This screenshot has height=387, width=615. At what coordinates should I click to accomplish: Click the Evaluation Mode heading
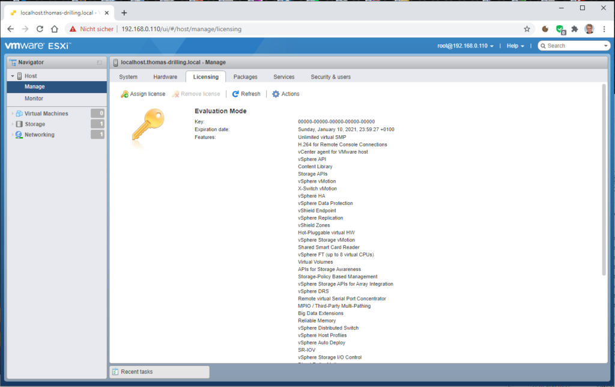coord(220,111)
